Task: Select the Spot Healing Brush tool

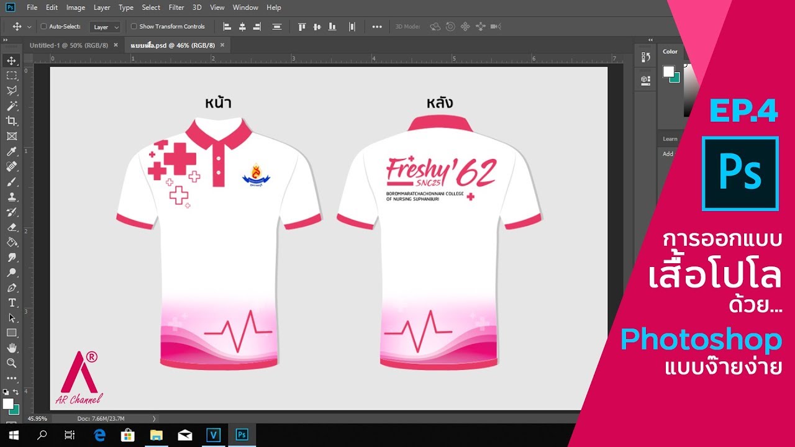Action: [x=12, y=166]
